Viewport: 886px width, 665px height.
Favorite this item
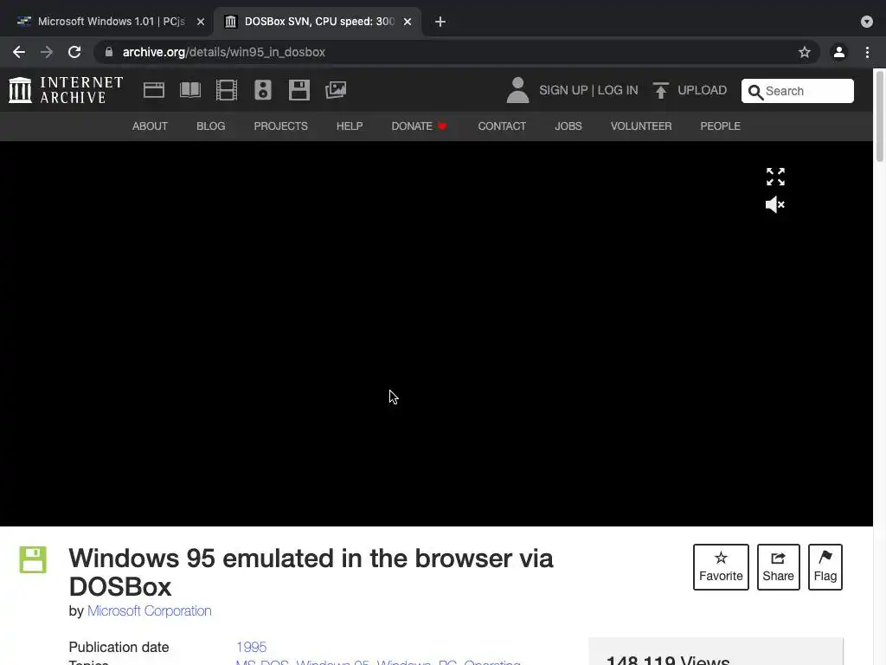tap(721, 567)
